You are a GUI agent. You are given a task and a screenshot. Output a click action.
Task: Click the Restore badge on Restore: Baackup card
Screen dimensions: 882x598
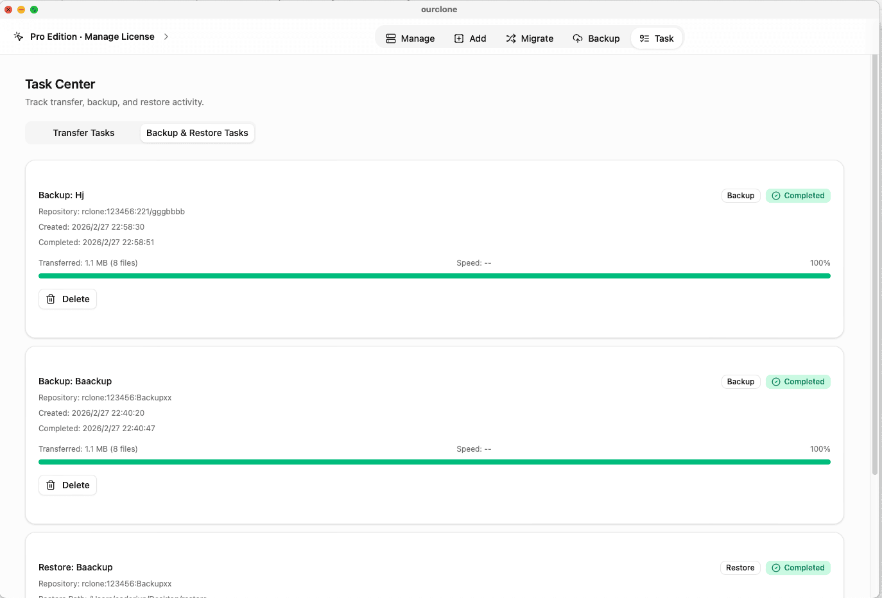point(740,568)
